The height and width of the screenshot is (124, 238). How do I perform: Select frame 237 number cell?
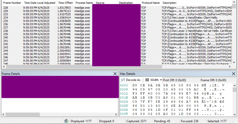(x=6, y=27)
